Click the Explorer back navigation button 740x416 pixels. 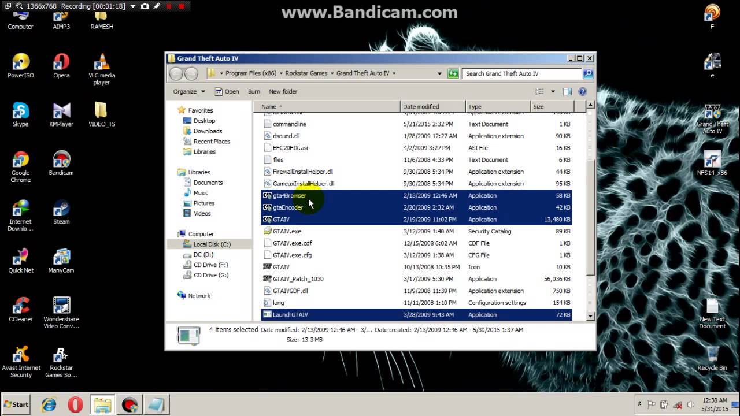176,73
